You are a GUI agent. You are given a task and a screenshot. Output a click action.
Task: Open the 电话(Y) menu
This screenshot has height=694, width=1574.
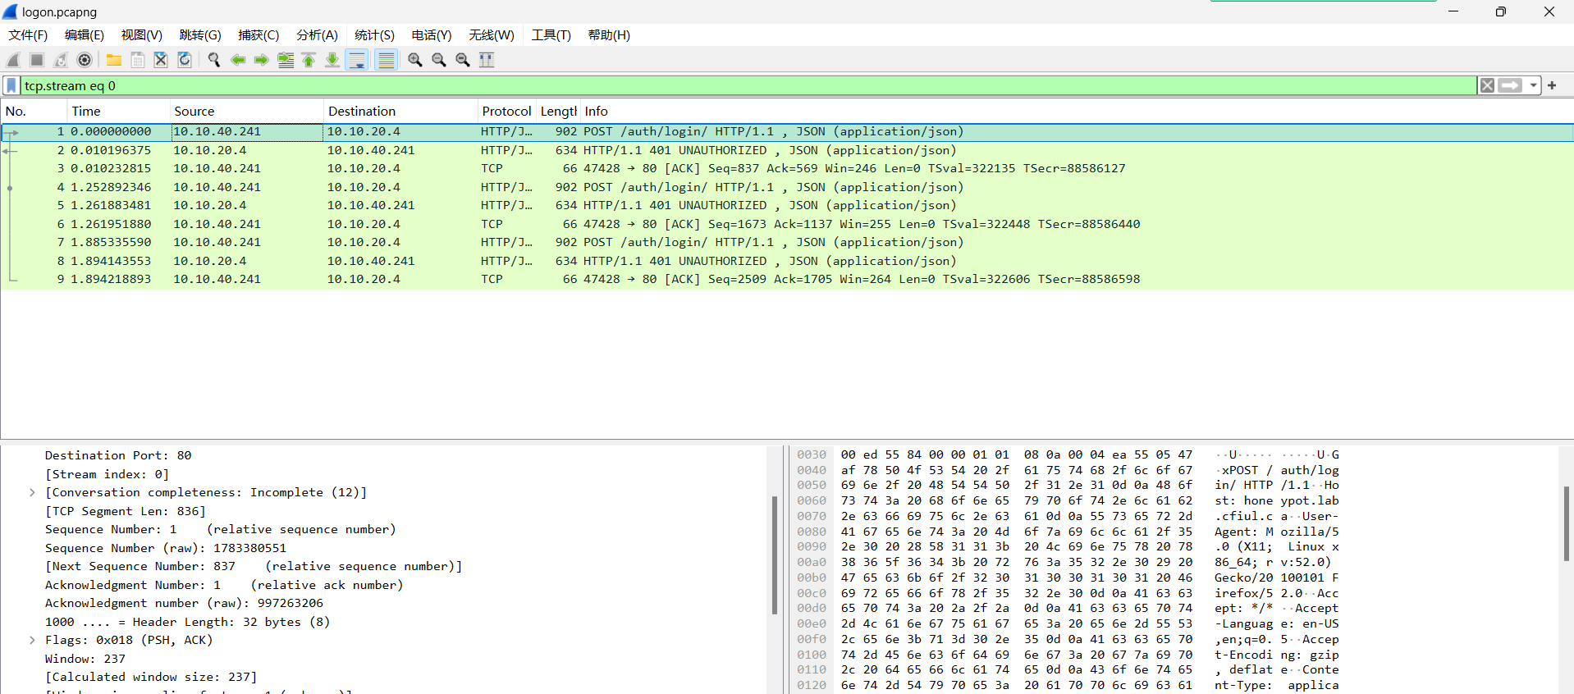click(432, 35)
